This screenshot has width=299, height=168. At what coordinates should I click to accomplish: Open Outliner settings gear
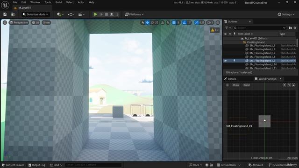click(295, 28)
